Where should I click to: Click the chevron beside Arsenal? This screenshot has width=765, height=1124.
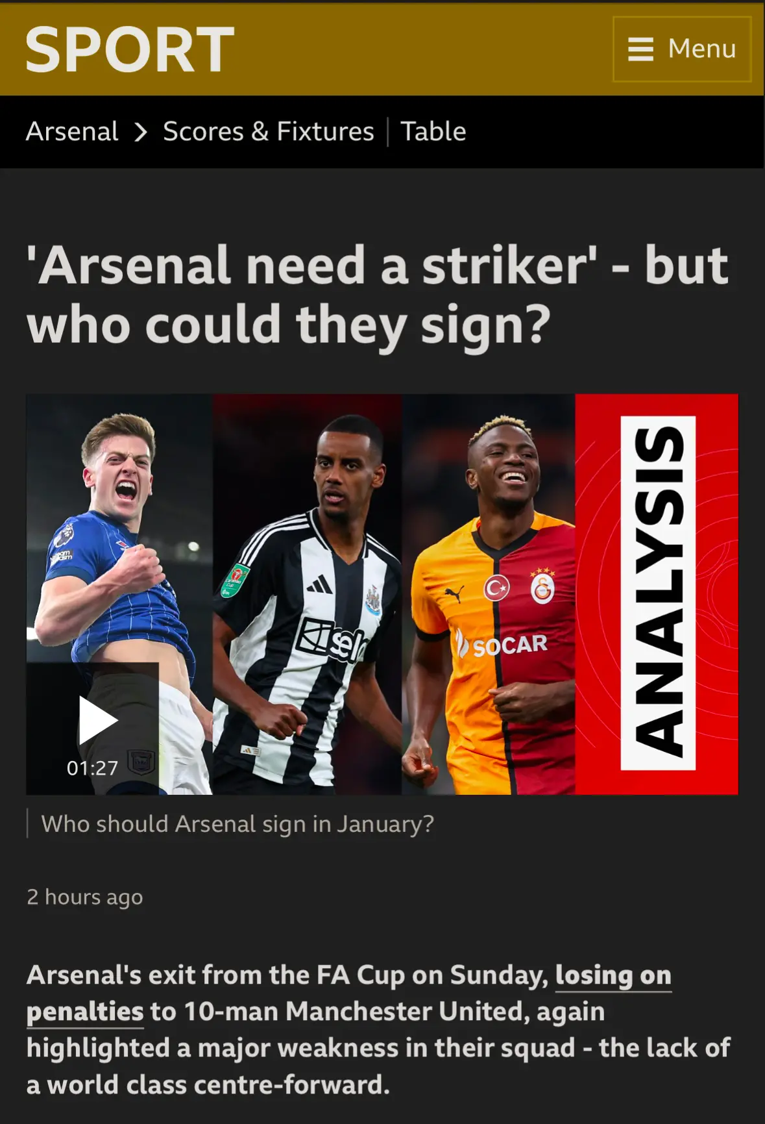pyautogui.click(x=141, y=132)
